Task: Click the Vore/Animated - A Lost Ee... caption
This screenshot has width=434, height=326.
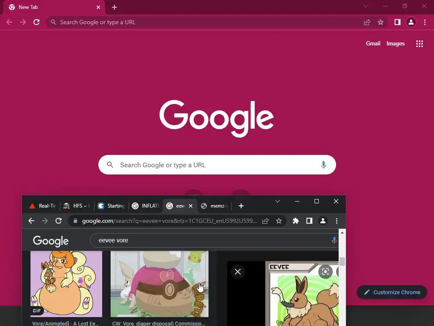Action: [65, 323]
